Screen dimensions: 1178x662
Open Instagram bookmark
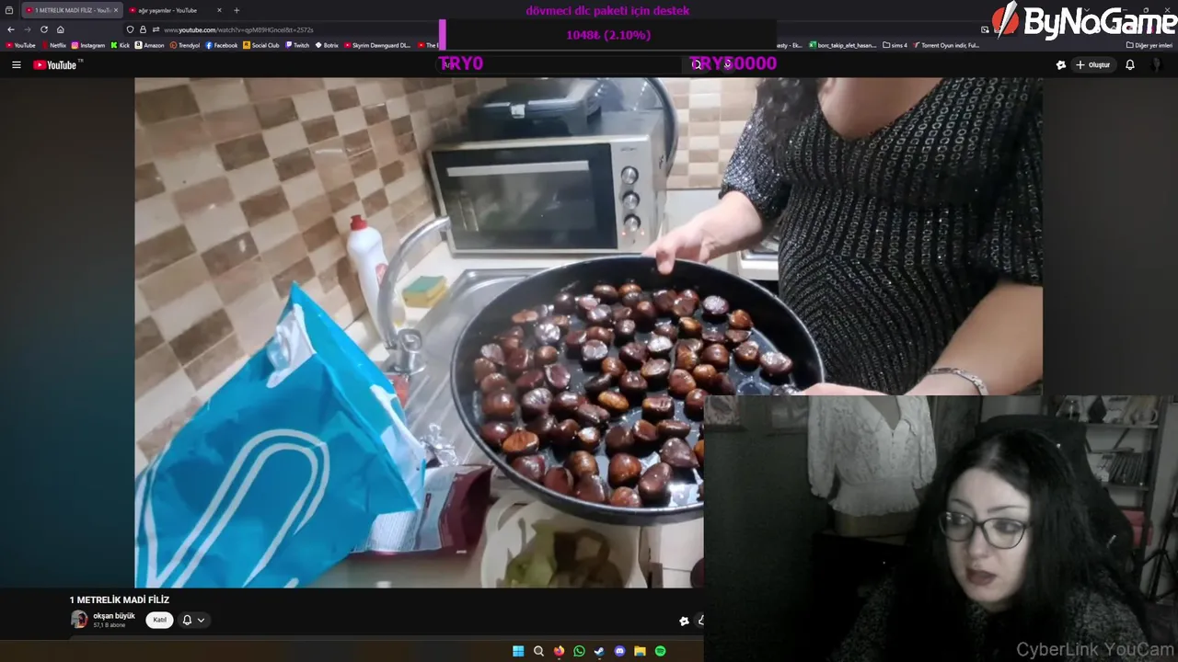[x=88, y=45]
